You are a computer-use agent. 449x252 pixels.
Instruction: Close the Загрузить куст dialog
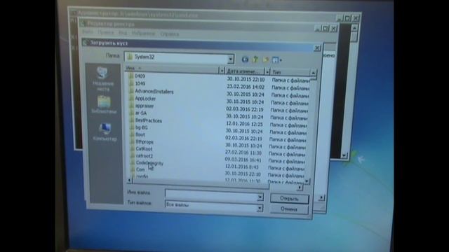pos(317,48)
